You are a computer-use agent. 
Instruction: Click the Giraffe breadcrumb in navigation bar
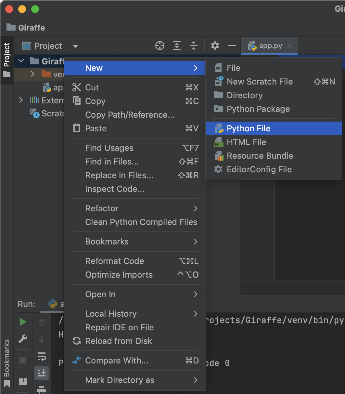(x=26, y=28)
